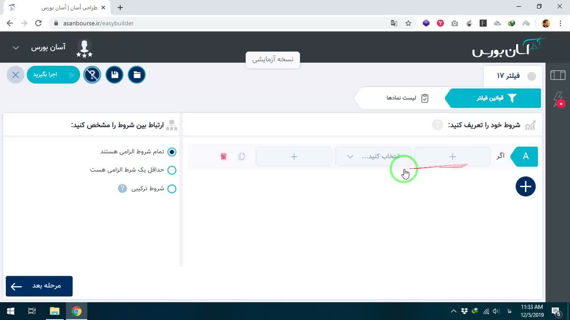Open a new browser tab
This screenshot has width=570, height=320.
(120, 7)
